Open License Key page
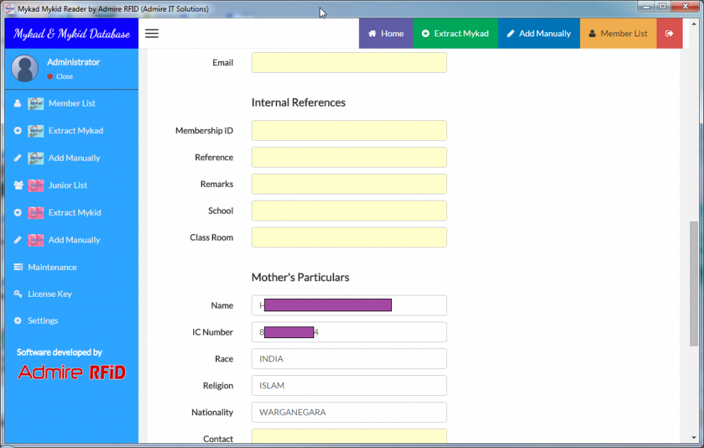 [x=49, y=294]
